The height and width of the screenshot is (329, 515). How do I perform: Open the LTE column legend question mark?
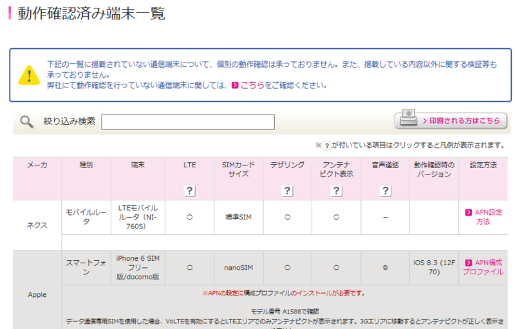click(189, 191)
